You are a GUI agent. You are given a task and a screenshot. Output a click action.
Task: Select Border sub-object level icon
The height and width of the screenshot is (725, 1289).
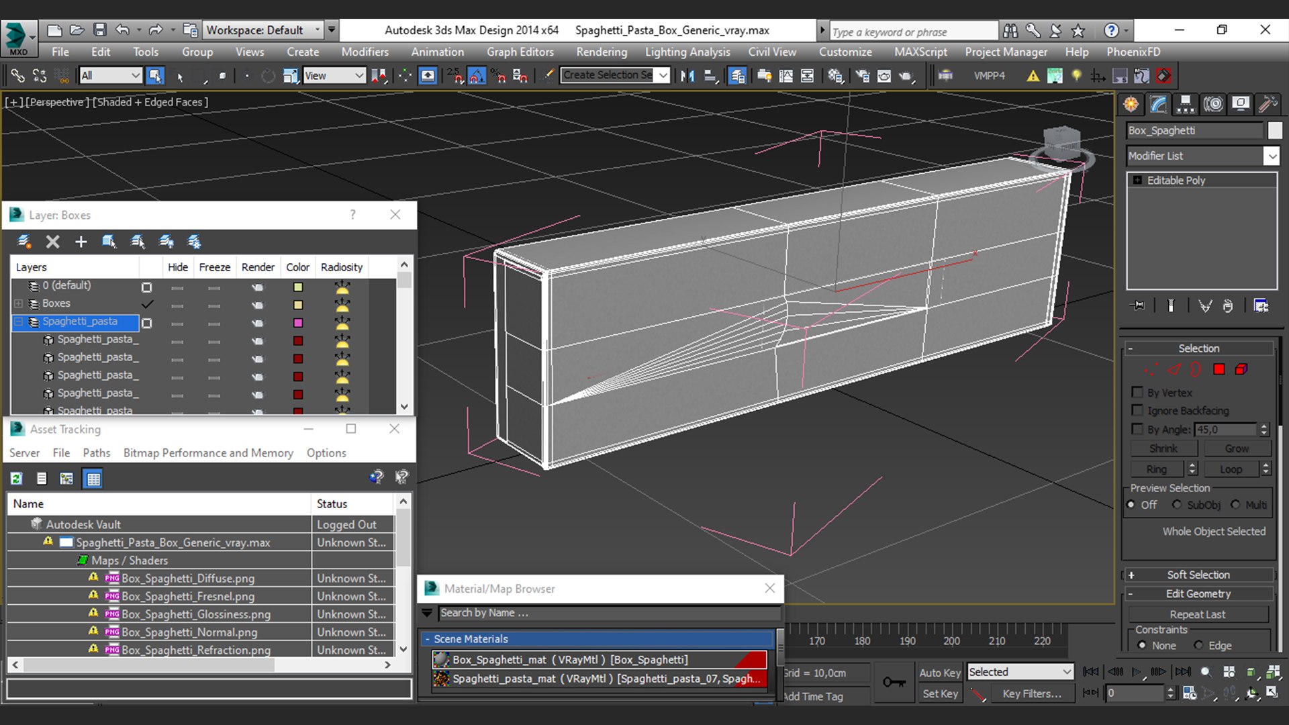(1196, 369)
